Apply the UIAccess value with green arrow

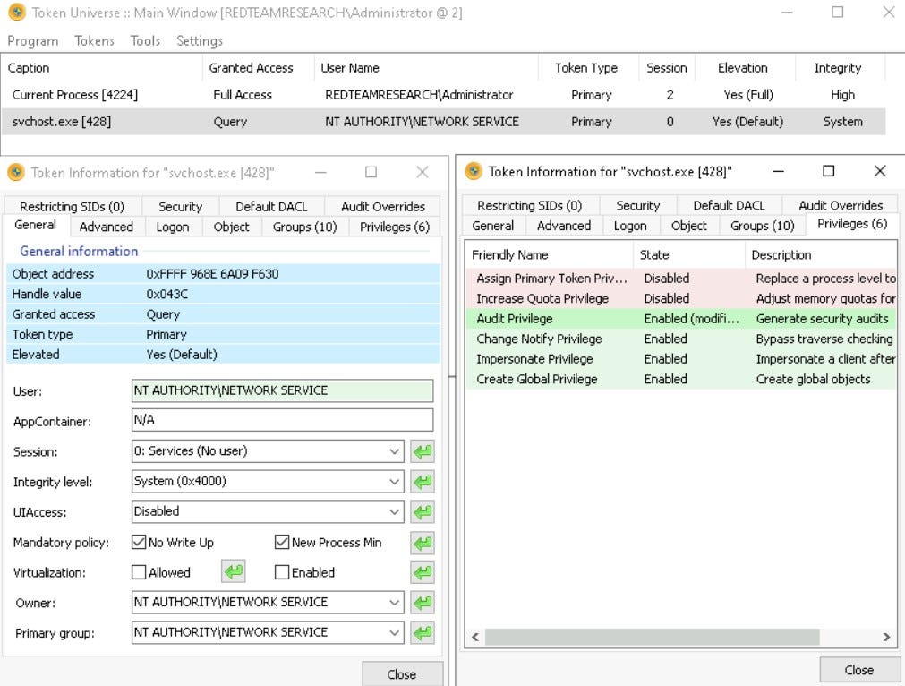pos(423,511)
